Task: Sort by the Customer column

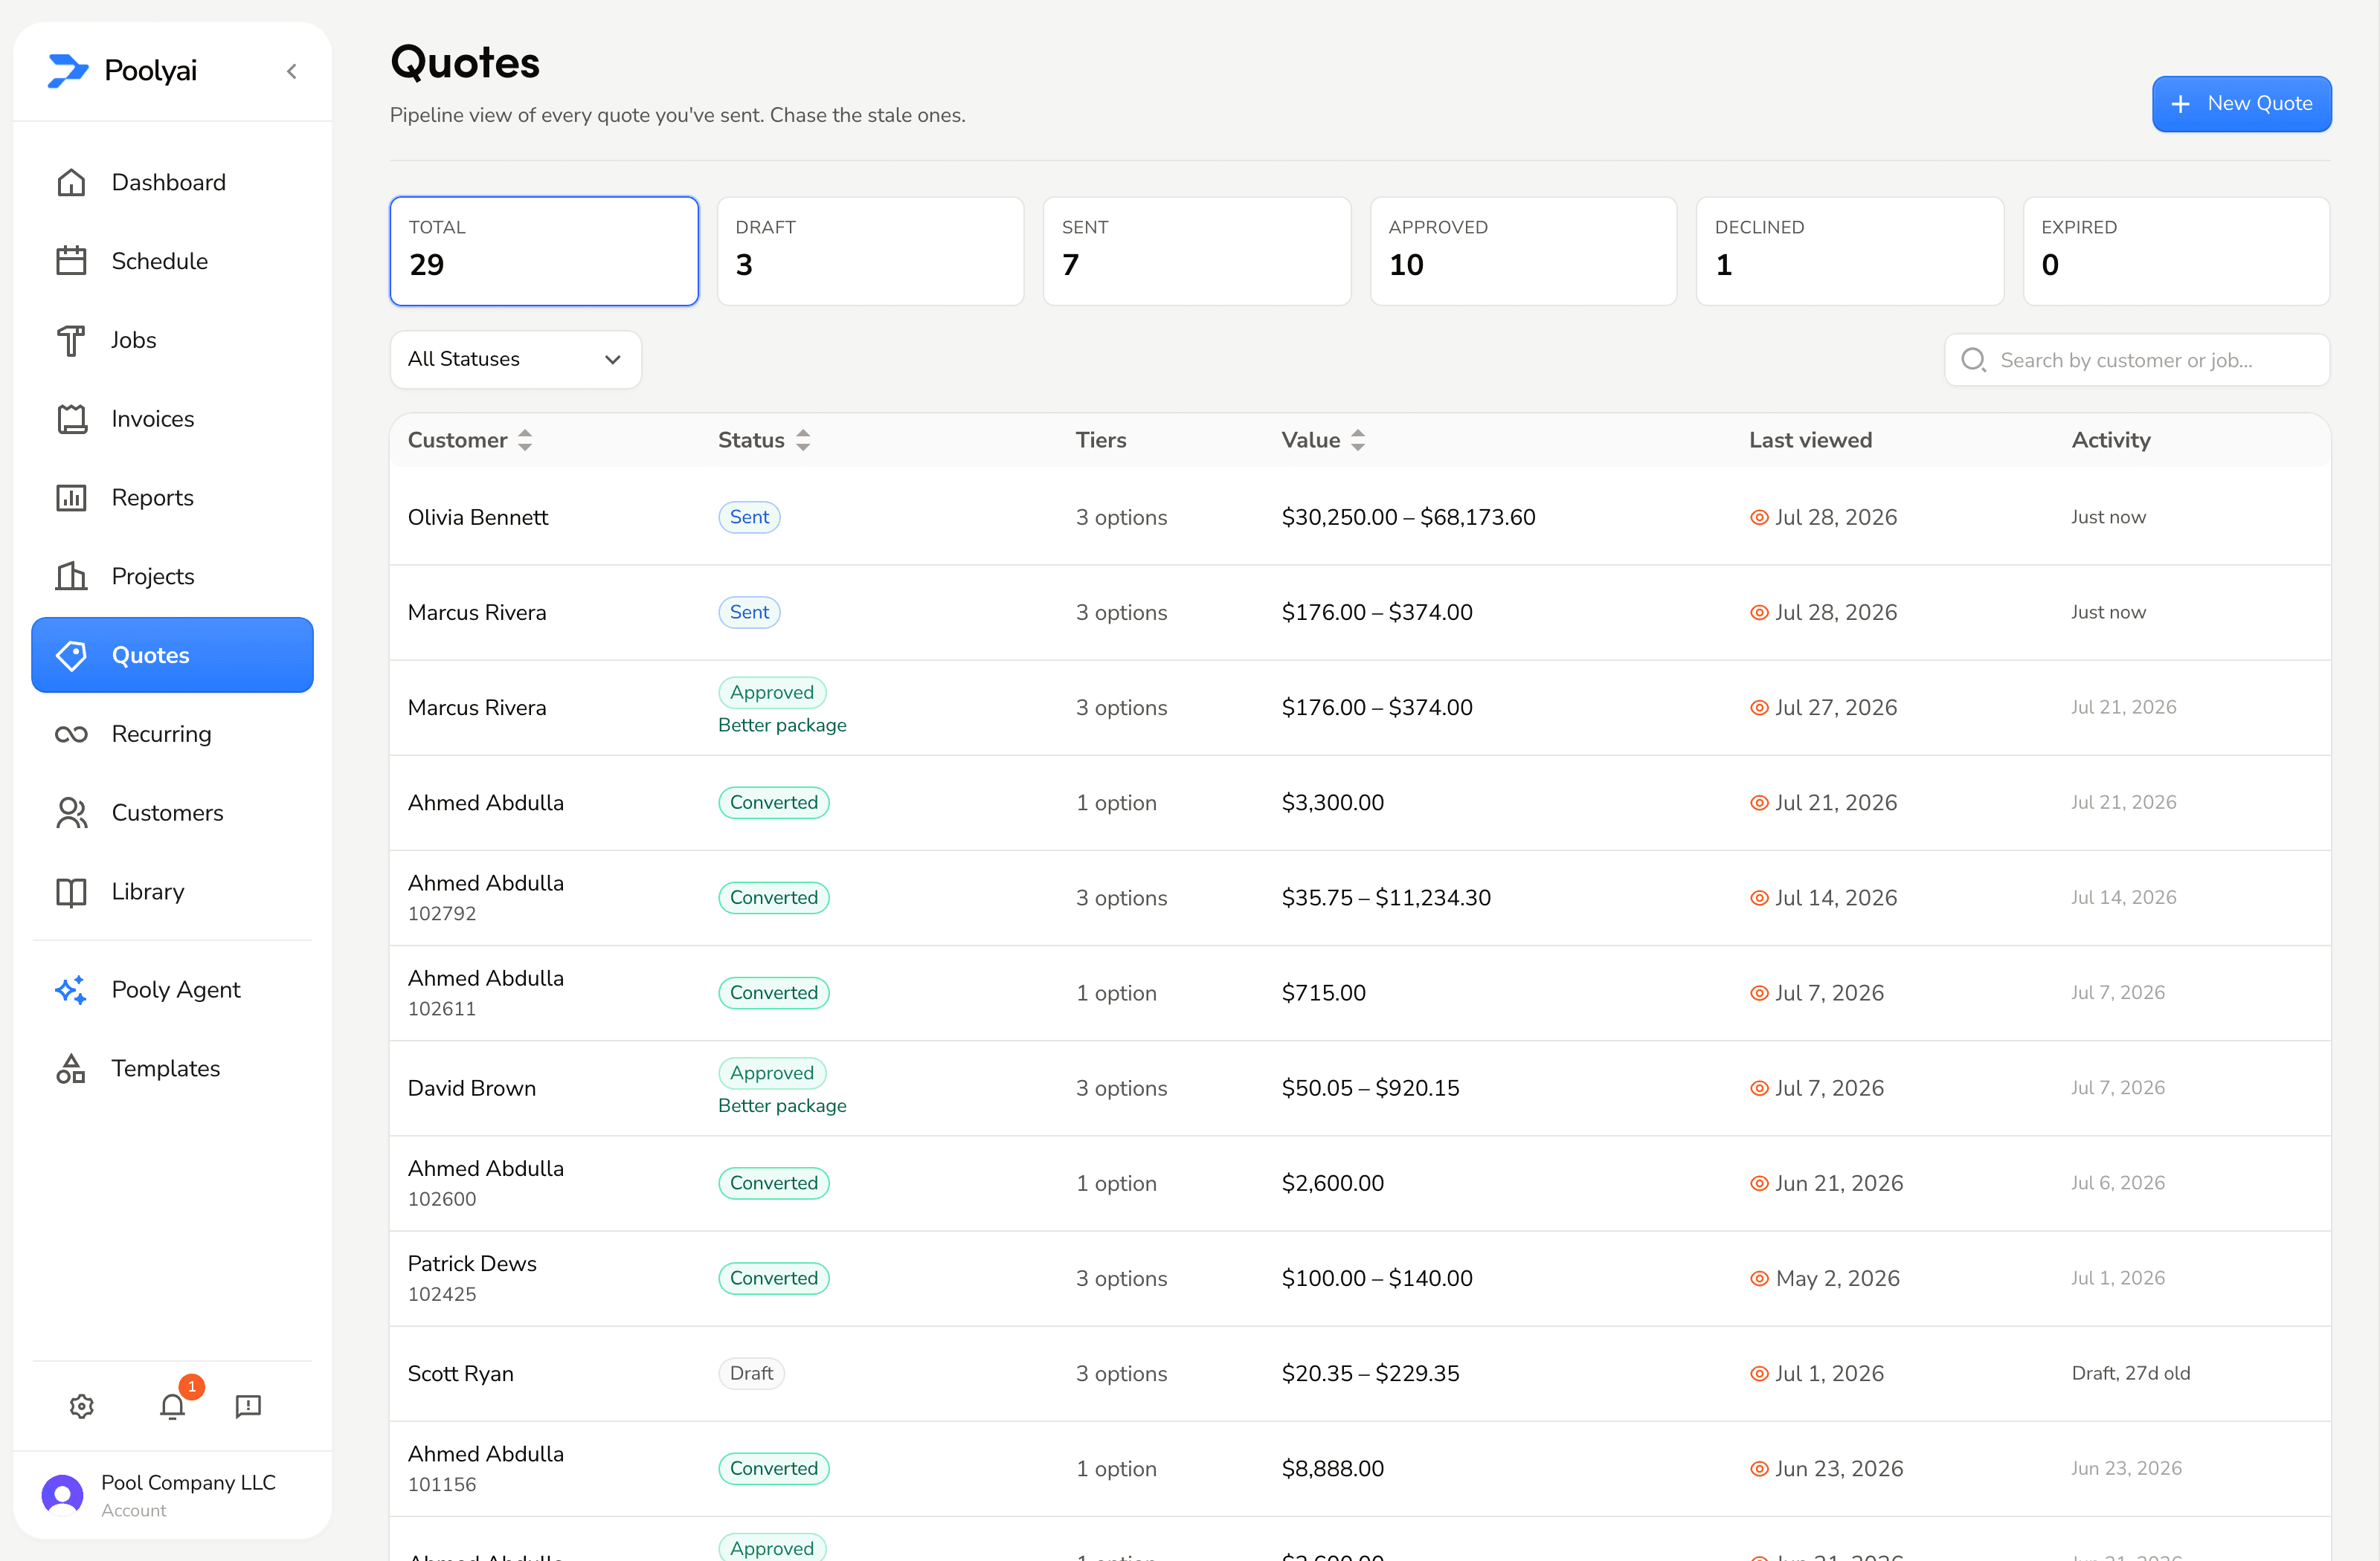Action: coord(470,441)
